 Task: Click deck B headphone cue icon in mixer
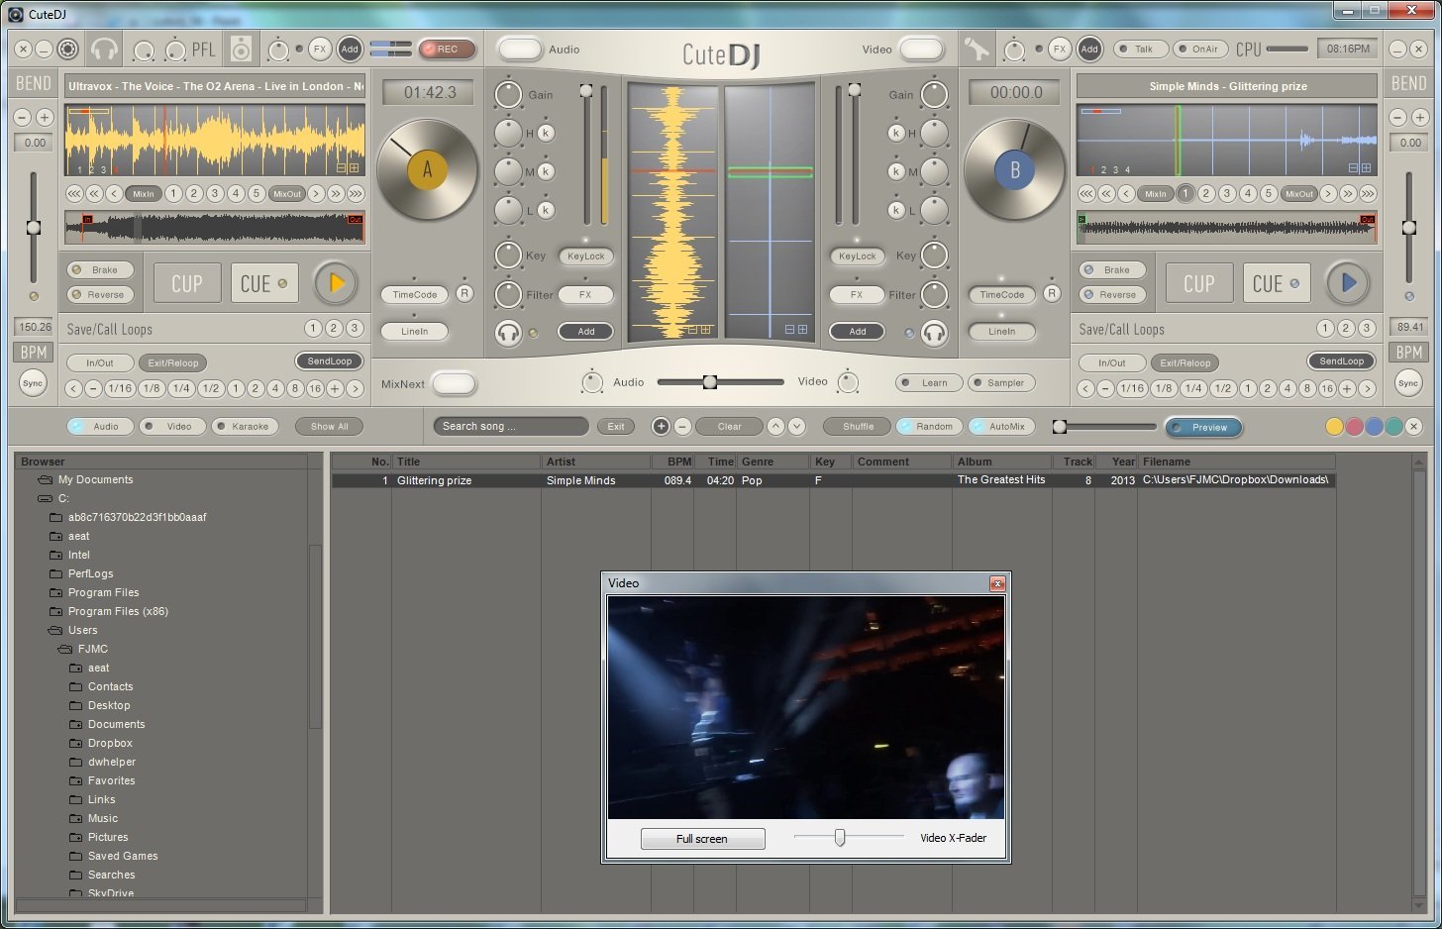934,333
